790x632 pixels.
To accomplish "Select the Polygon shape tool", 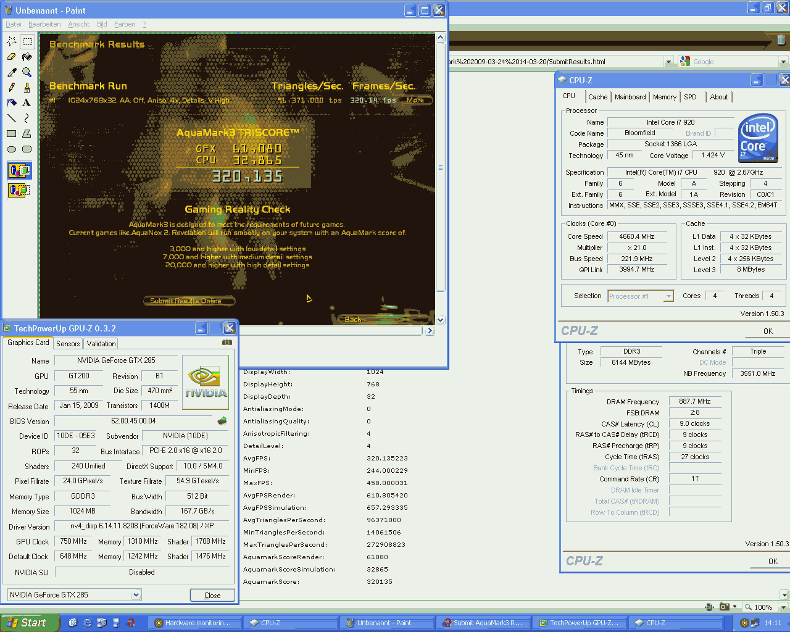I will [x=27, y=133].
